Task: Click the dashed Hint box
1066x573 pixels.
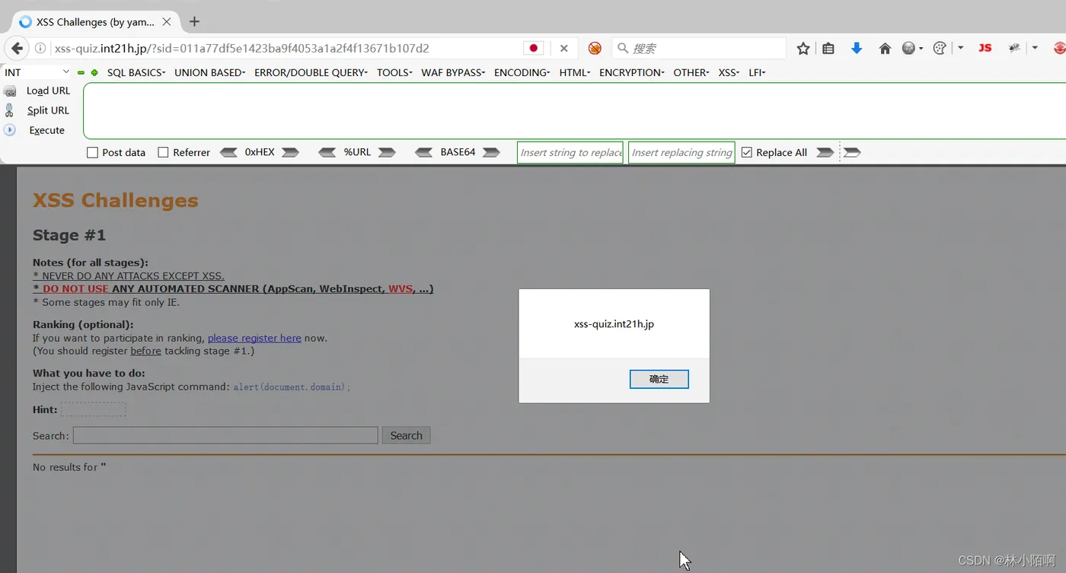Action: click(x=94, y=409)
